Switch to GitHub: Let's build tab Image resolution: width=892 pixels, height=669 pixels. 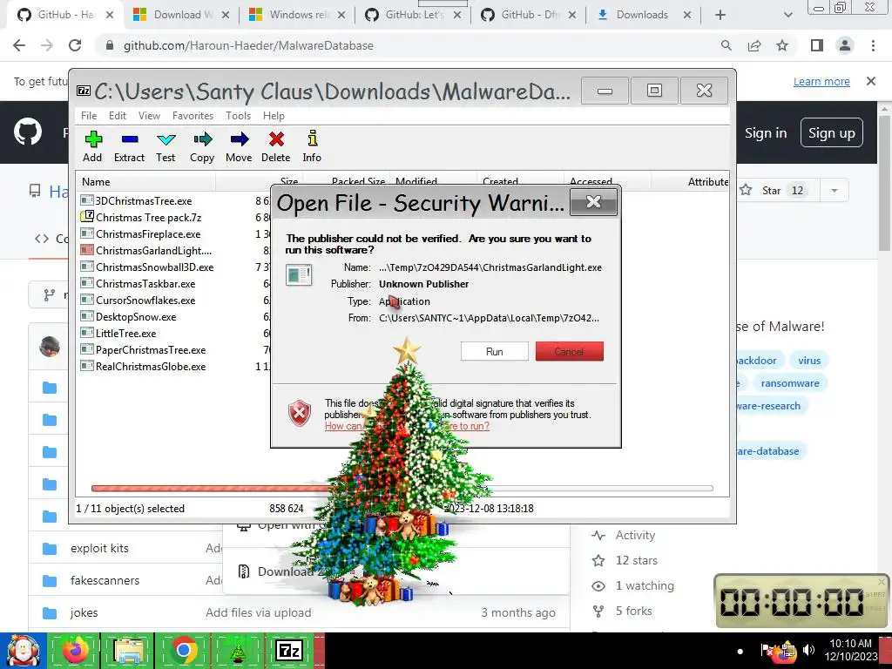coord(414,15)
